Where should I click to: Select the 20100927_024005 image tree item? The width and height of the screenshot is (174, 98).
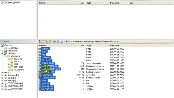pos(12,2)
